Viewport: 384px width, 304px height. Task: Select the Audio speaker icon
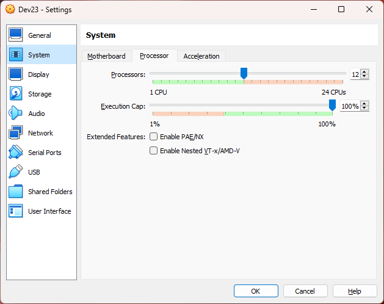(x=16, y=113)
